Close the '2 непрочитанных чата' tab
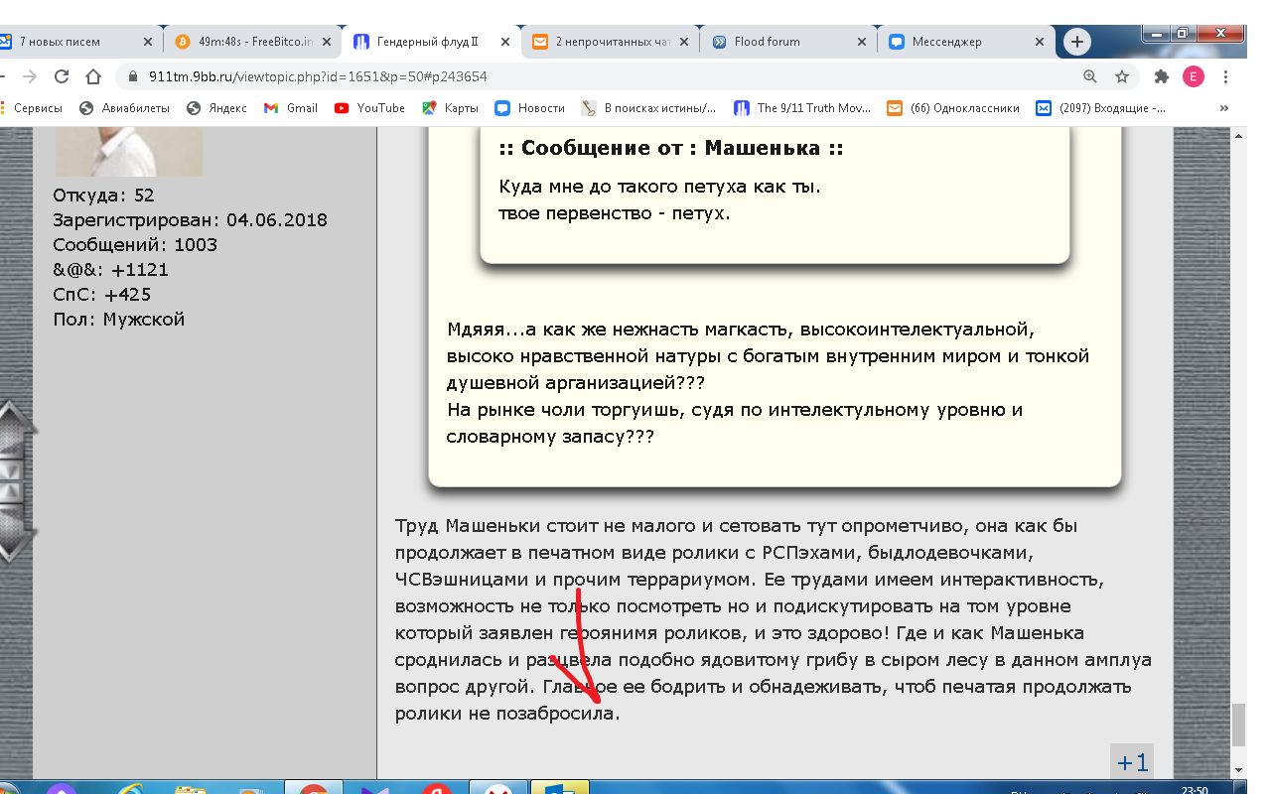Viewport: 1271px width, 794px height. point(683,42)
